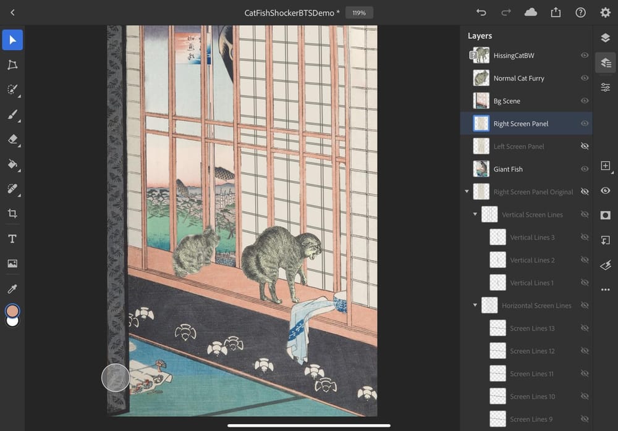Viewport: 618px width, 431px height.
Task: Tap the touch shortcut circle
Action: click(x=116, y=377)
